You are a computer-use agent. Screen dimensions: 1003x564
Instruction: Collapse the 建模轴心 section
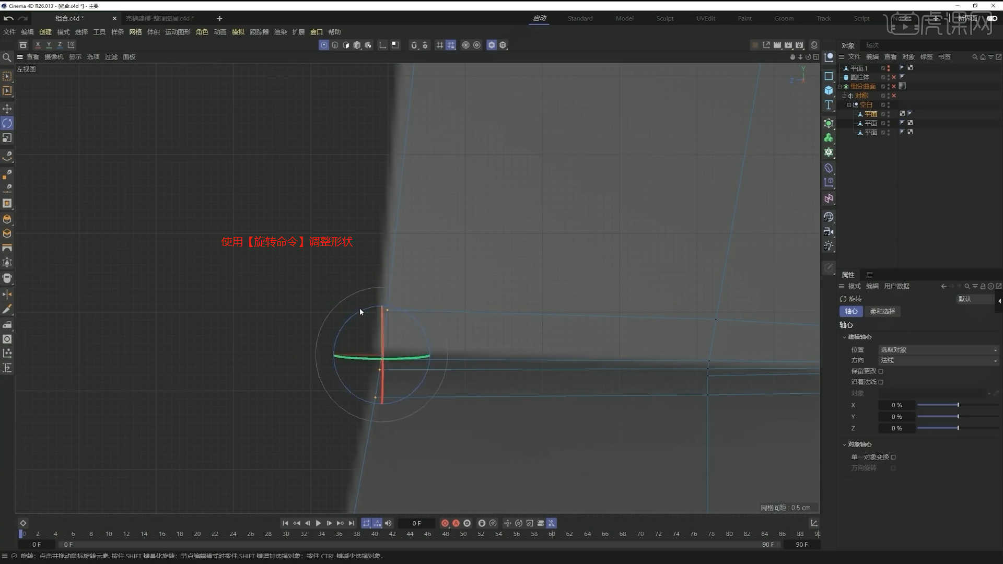pos(845,337)
